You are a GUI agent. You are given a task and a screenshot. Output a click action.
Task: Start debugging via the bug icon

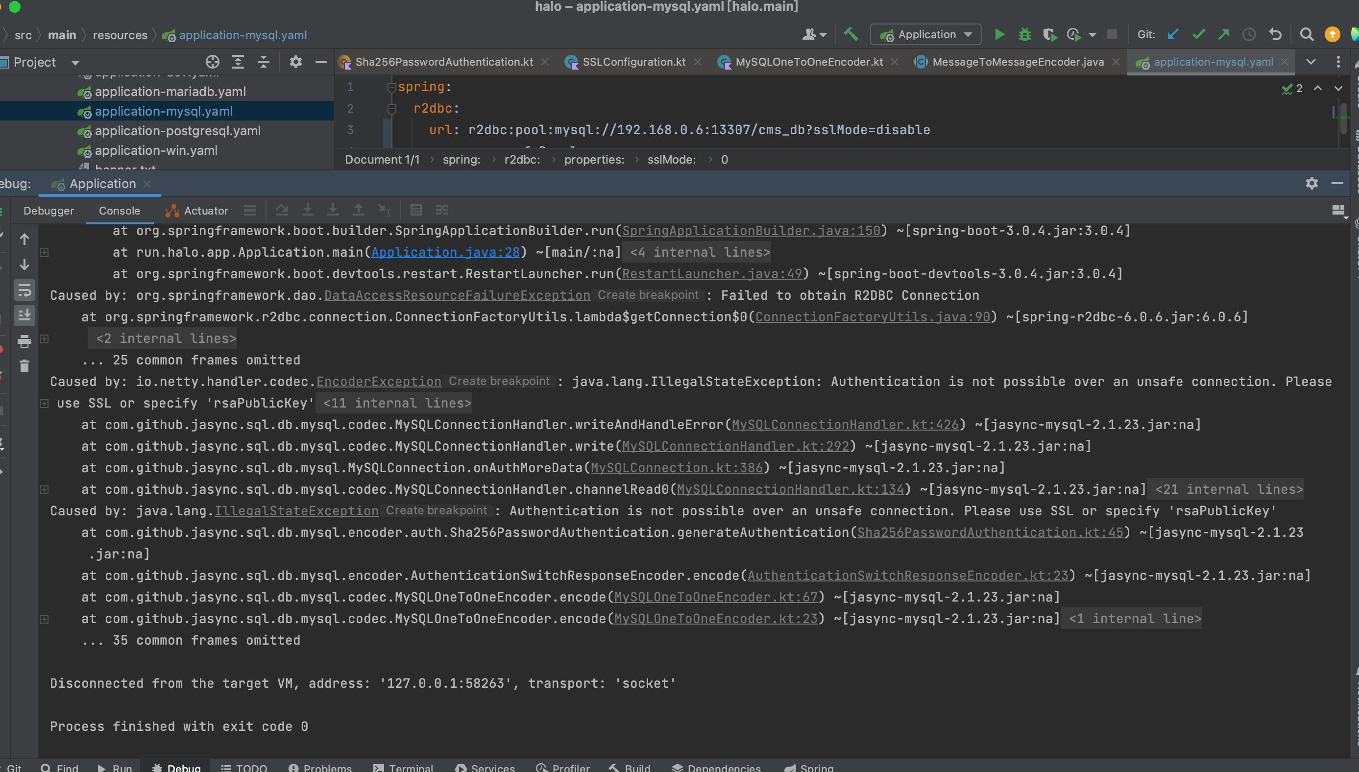pyautogui.click(x=1024, y=34)
